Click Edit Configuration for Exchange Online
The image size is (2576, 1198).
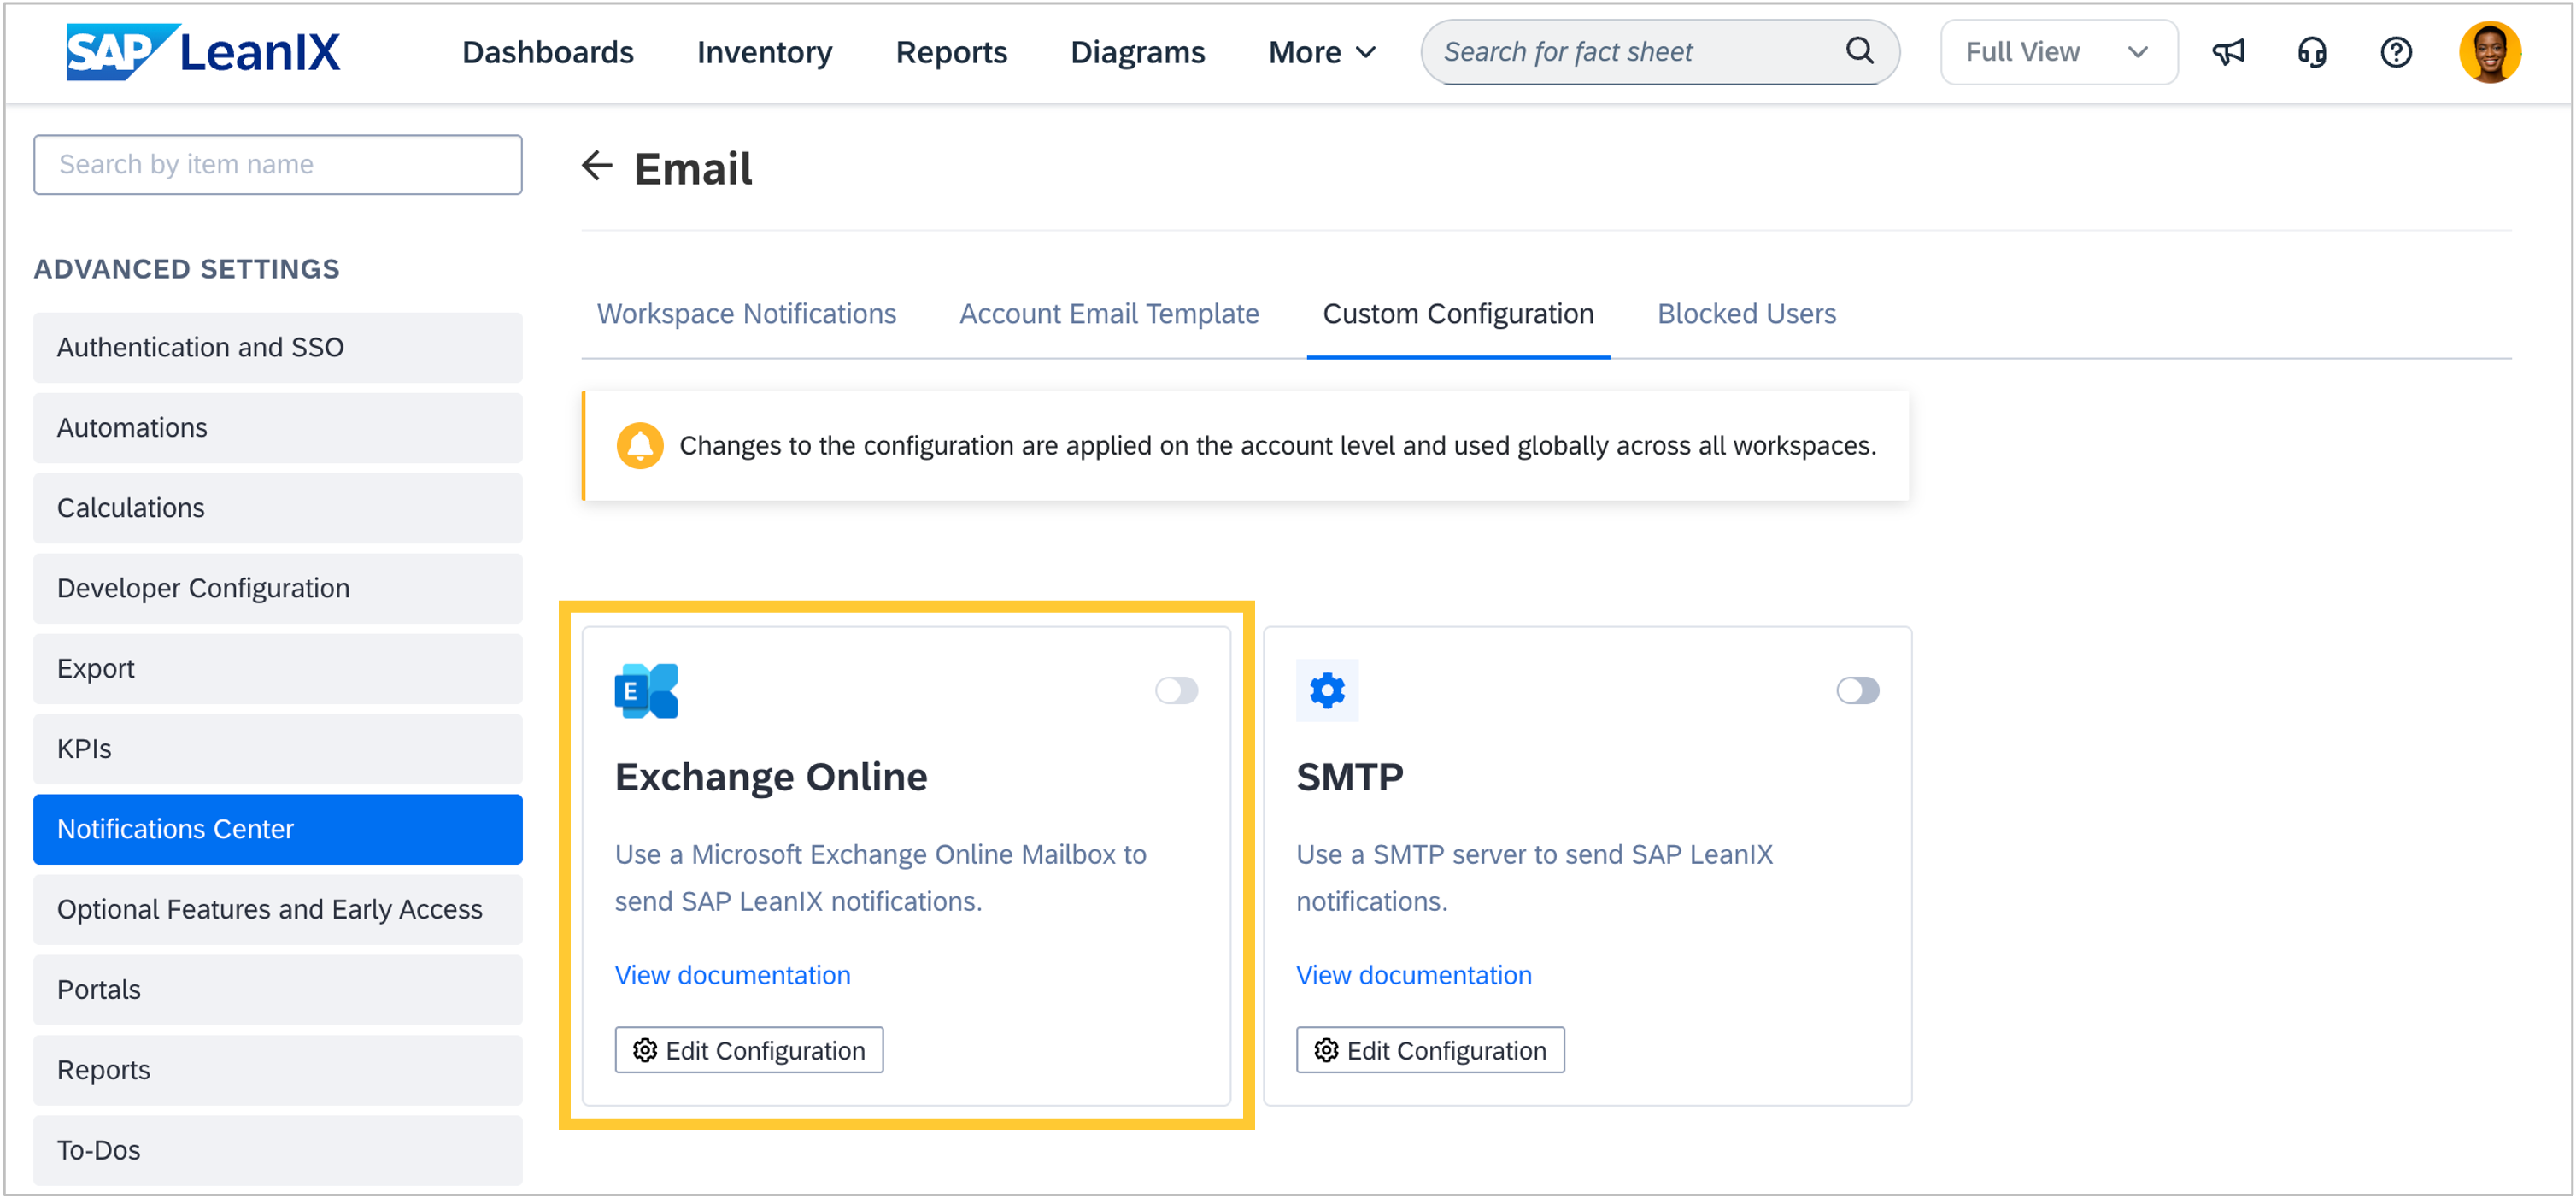coord(749,1050)
